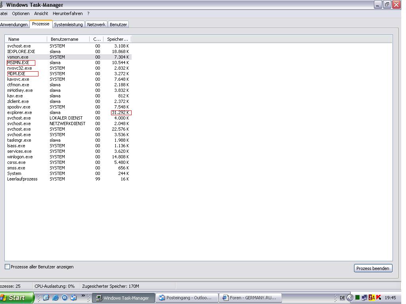Screen dimensions: 406x304
Task: Click the DE language indicator
Action: (342, 298)
